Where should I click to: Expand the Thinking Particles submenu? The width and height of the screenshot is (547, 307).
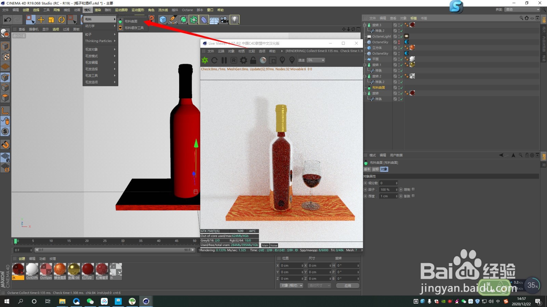(x=100, y=41)
